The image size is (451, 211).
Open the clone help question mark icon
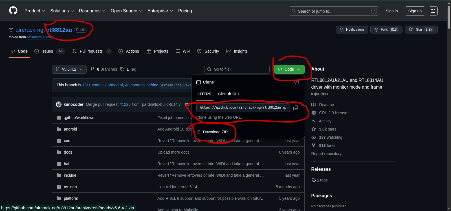click(x=296, y=82)
